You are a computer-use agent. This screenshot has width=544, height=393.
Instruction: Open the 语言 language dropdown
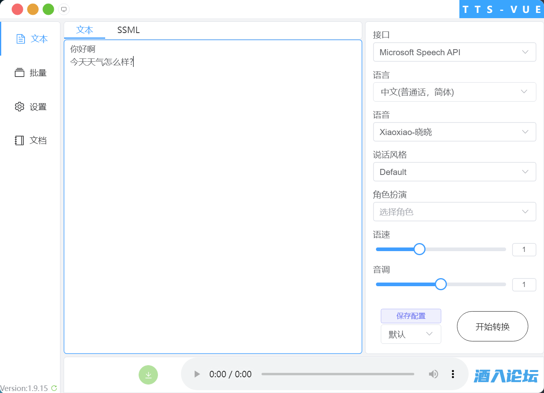[x=454, y=92]
